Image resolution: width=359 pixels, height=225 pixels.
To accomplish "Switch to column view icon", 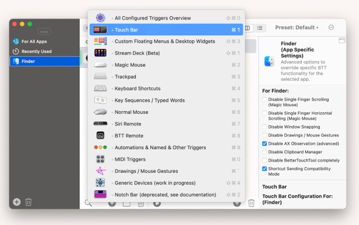I will click(248, 28).
